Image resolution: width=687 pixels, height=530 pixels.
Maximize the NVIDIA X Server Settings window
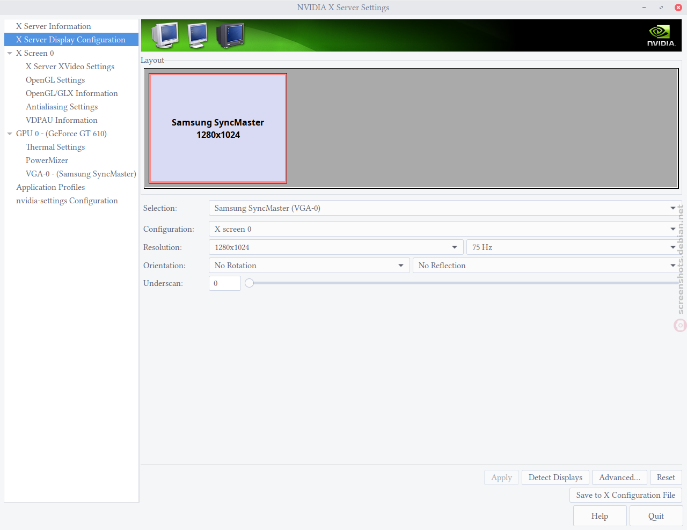pos(661,8)
